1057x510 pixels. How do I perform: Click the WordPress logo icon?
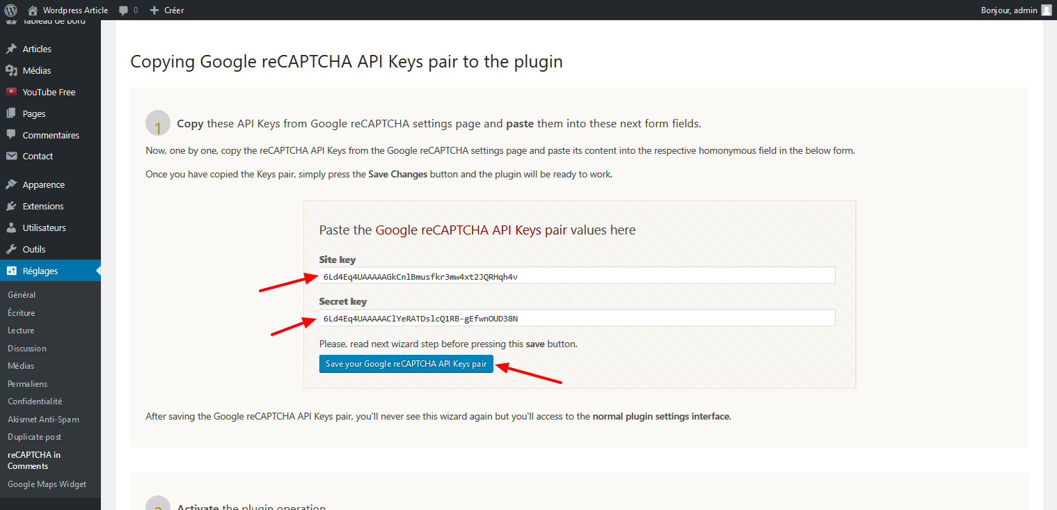(x=11, y=10)
